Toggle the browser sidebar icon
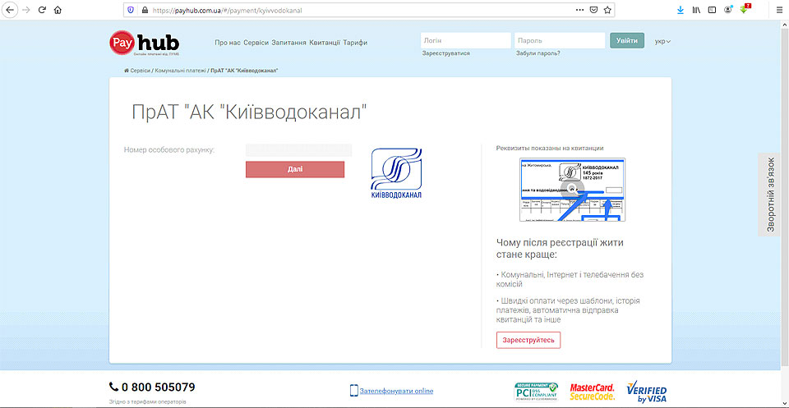 tap(712, 10)
